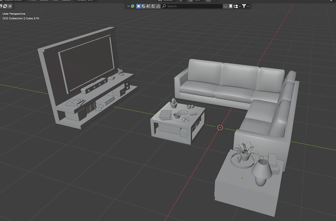The image size is (336, 221).
Task: Toggle the brush filter icon
Action: [158, 6]
